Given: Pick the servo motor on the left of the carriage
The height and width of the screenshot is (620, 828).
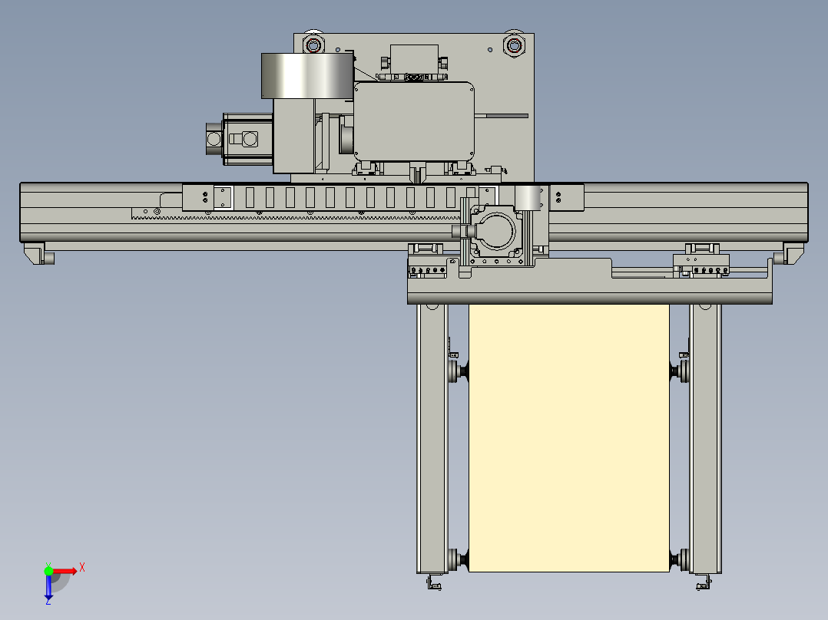Looking at the screenshot, I should 239,140.
